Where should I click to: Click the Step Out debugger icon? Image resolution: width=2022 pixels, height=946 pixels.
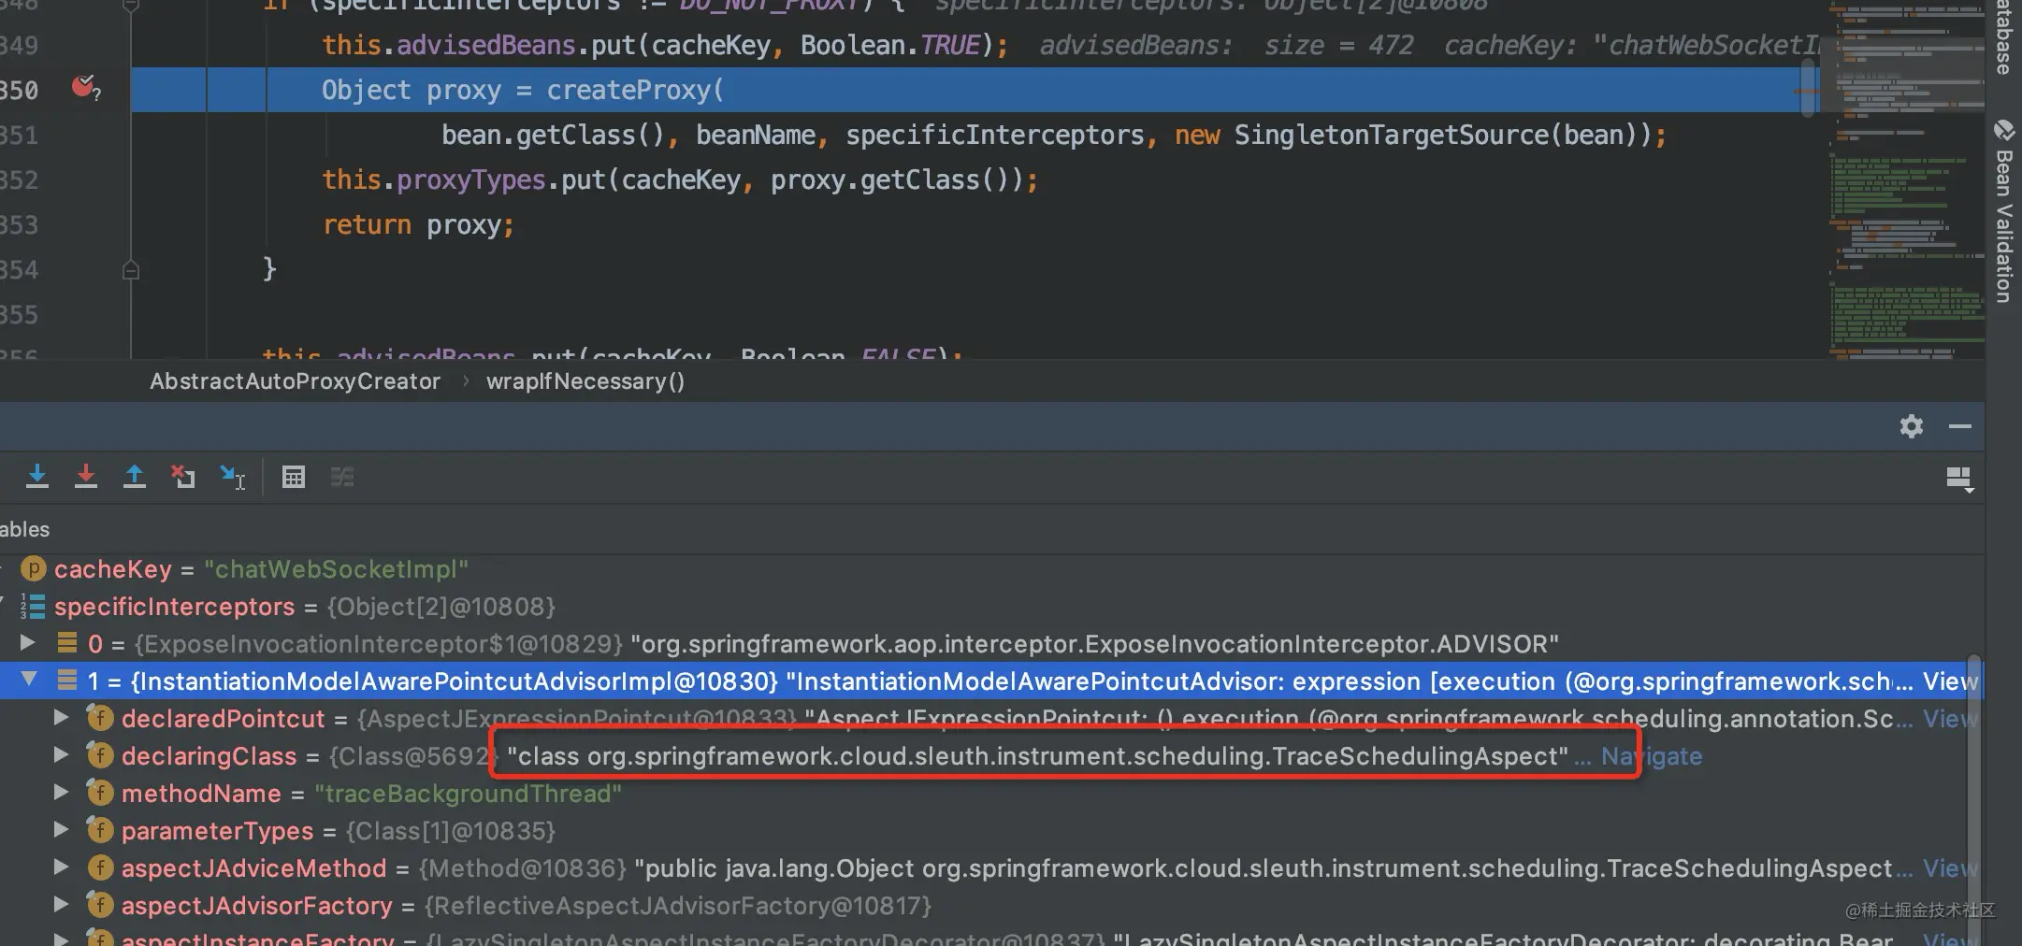135,477
